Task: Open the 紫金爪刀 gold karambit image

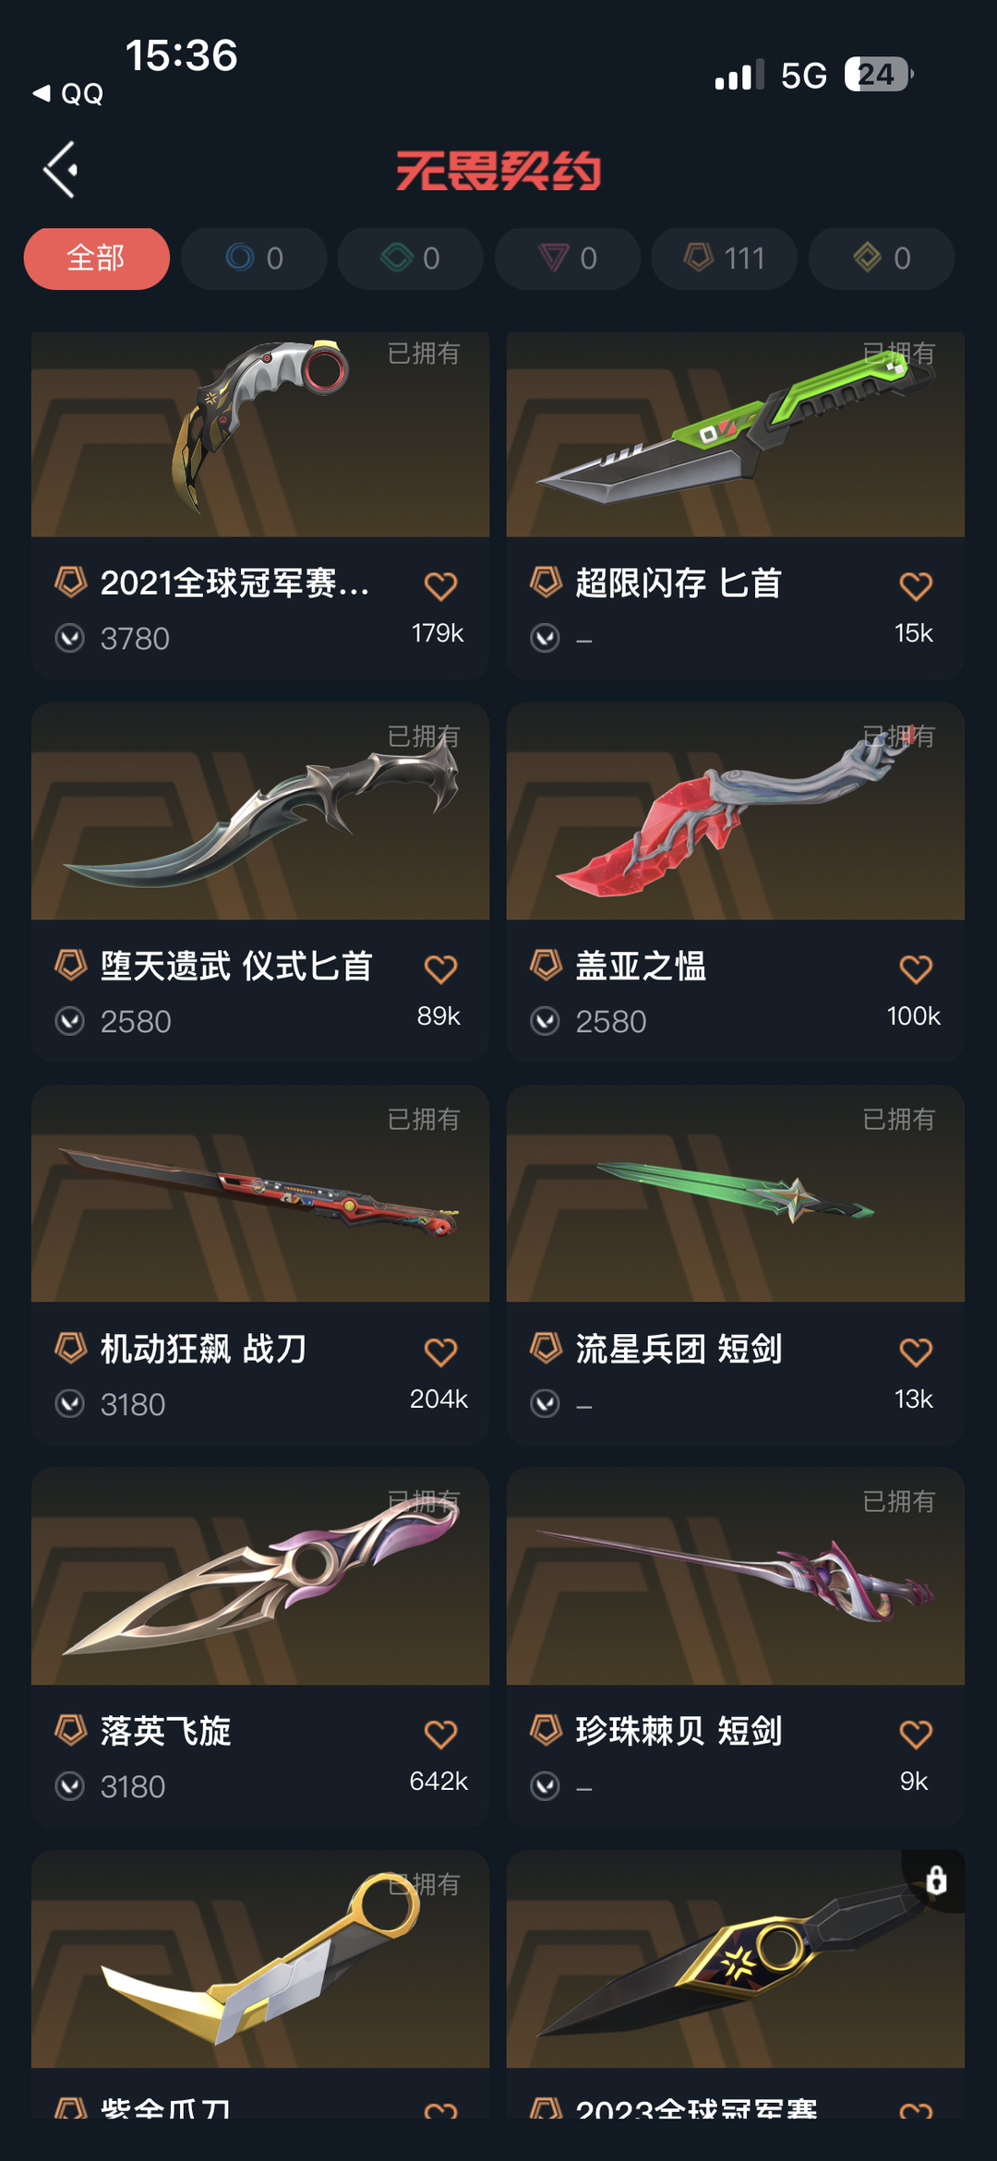Action: [x=260, y=1959]
